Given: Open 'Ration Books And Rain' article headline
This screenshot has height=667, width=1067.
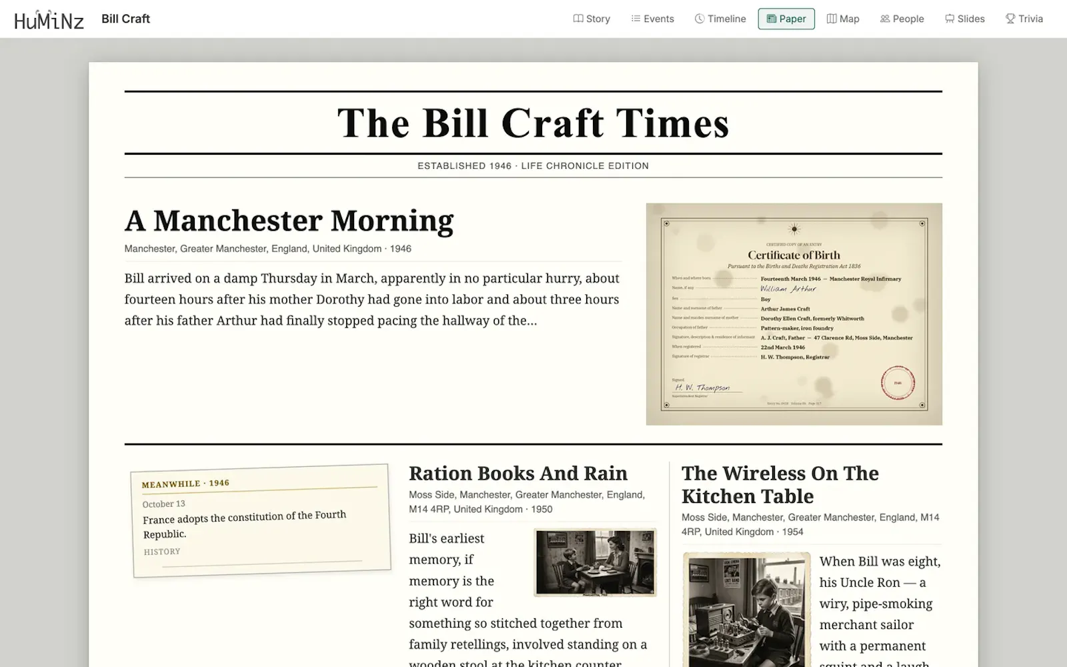Looking at the screenshot, I should (518, 473).
